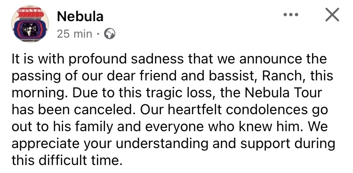Open the three-dot post options menu
The image size is (353, 173).
[x=291, y=15]
